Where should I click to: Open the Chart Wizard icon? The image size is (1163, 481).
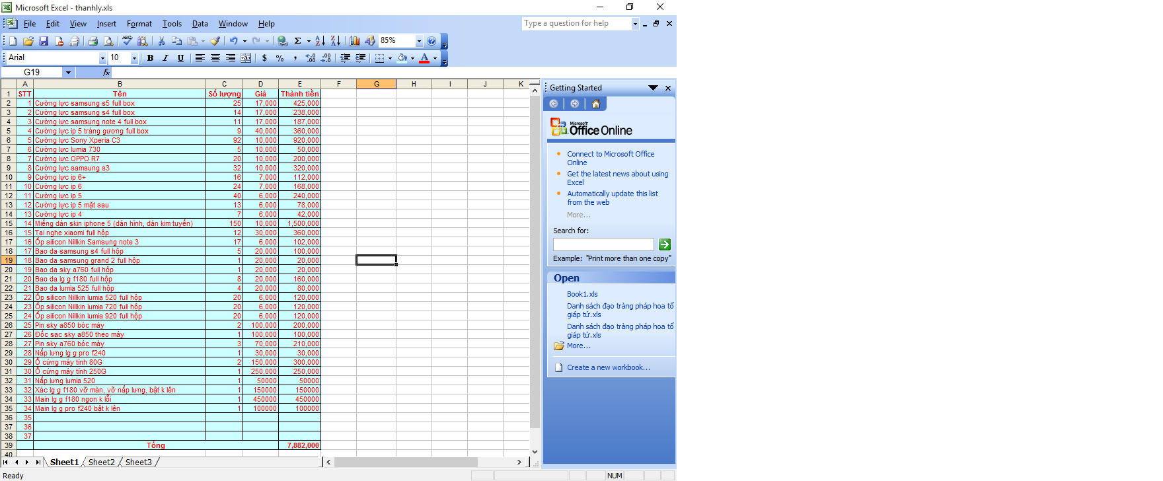[x=355, y=41]
